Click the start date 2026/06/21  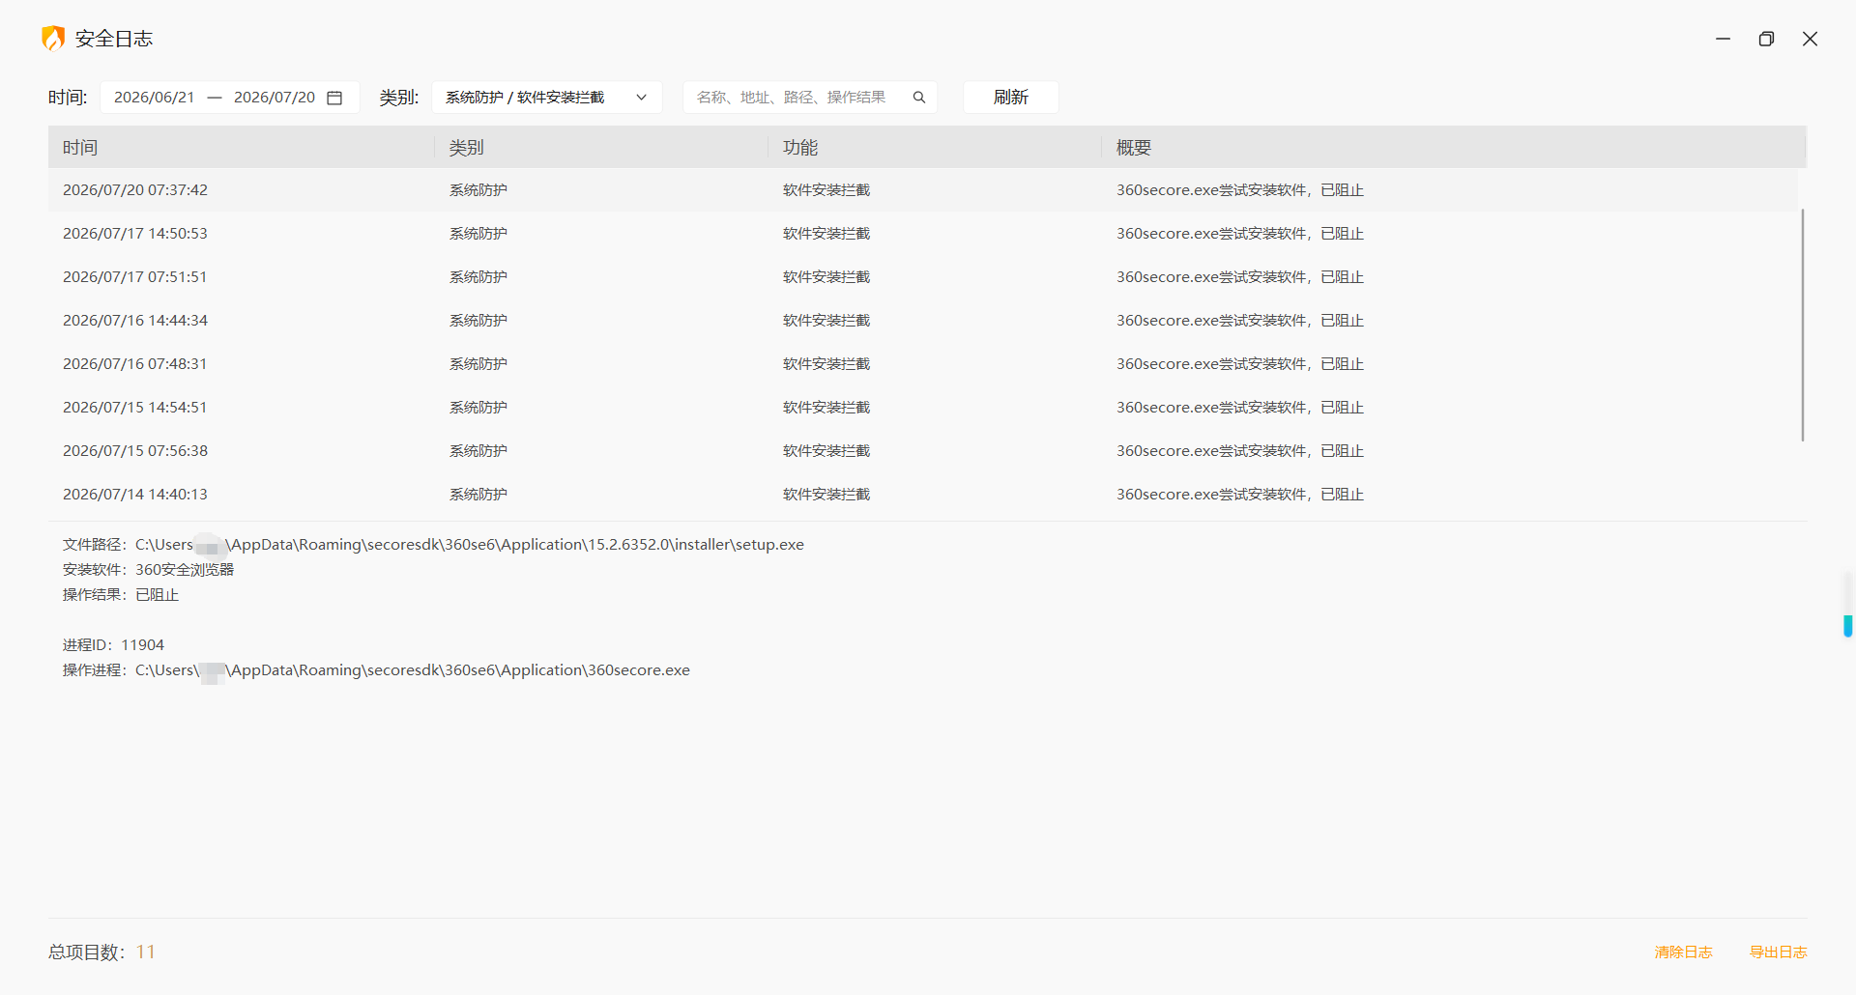click(155, 98)
